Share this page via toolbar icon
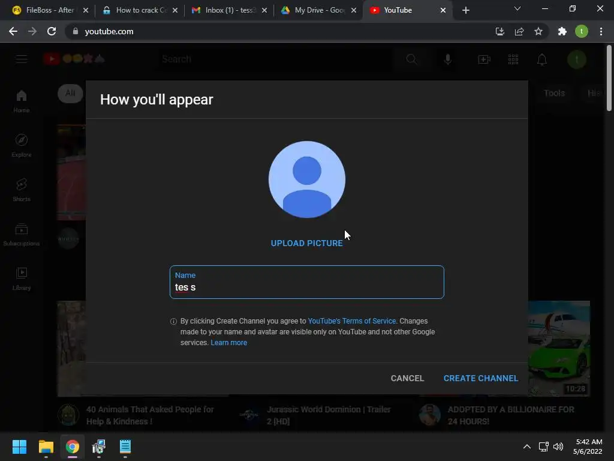The height and width of the screenshot is (461, 614). coord(519,31)
